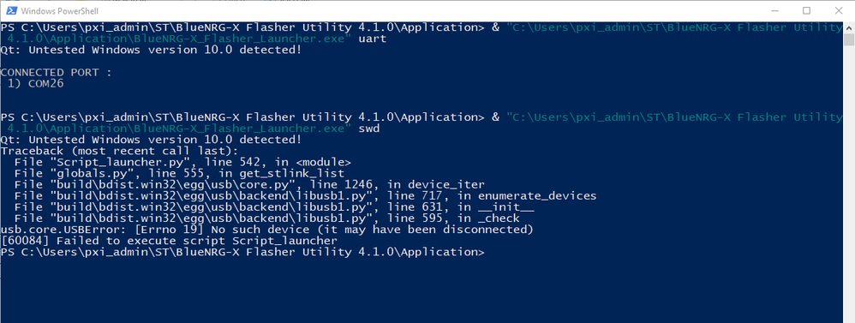Click the globals.py get_stlink_list line
The image size is (855, 323).
(179, 173)
